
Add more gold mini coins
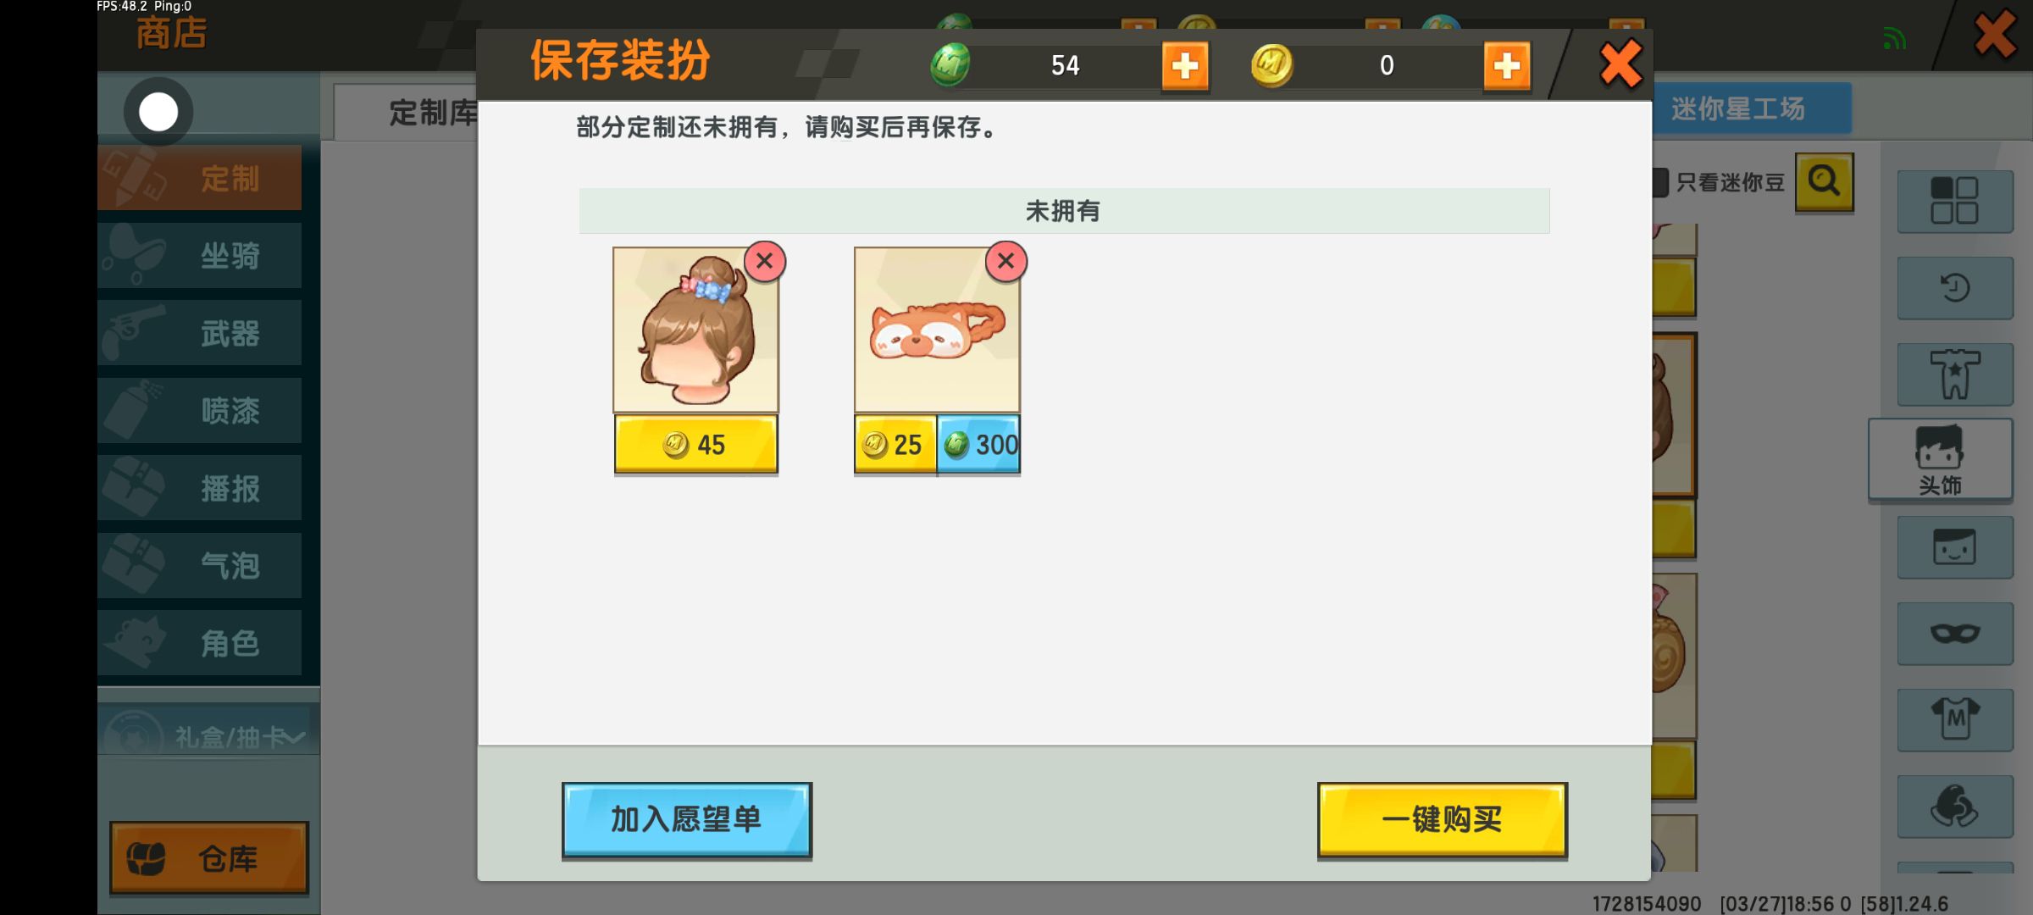tap(1507, 65)
